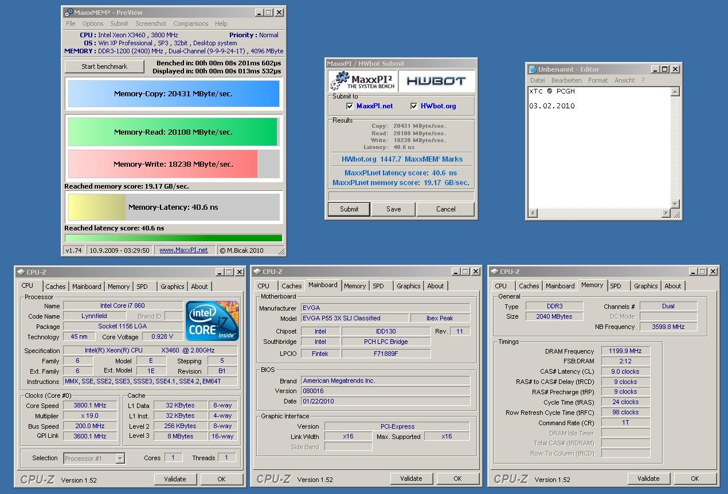The height and width of the screenshot is (494, 728).
Task: Open the Processor #1 selection dropdown
Action: pos(120,458)
